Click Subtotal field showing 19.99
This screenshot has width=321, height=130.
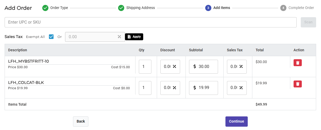[203, 88]
